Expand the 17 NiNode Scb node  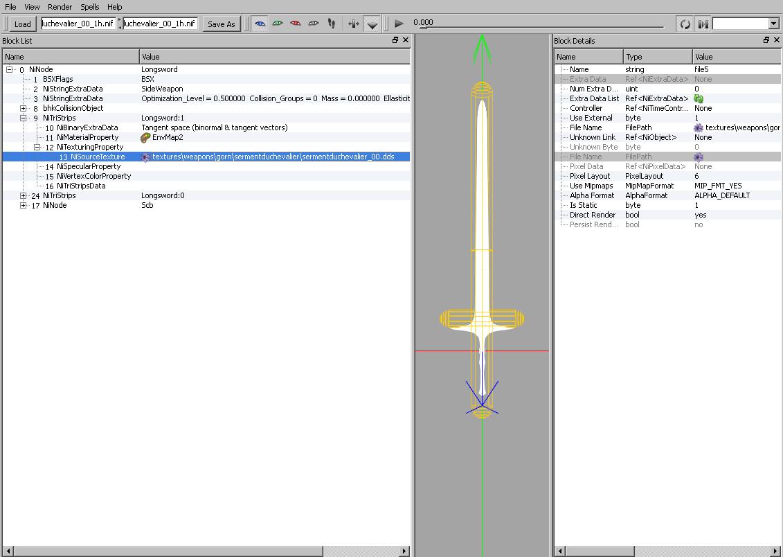23,205
